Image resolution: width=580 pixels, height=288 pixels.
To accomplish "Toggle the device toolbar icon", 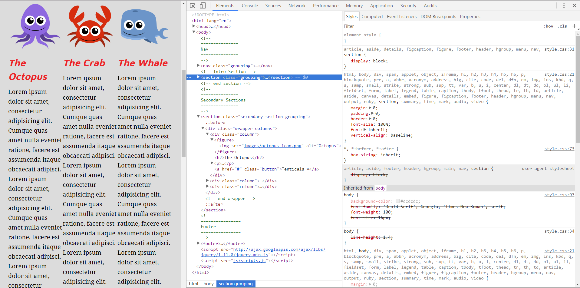I will (203, 6).
